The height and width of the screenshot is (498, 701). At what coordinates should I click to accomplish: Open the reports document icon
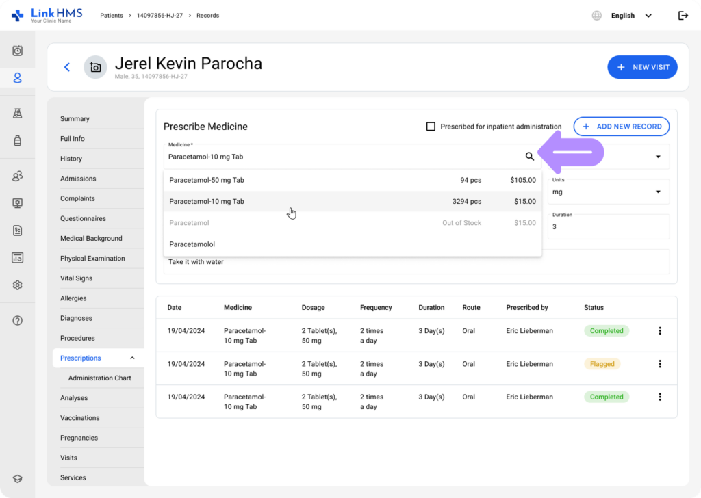click(17, 231)
